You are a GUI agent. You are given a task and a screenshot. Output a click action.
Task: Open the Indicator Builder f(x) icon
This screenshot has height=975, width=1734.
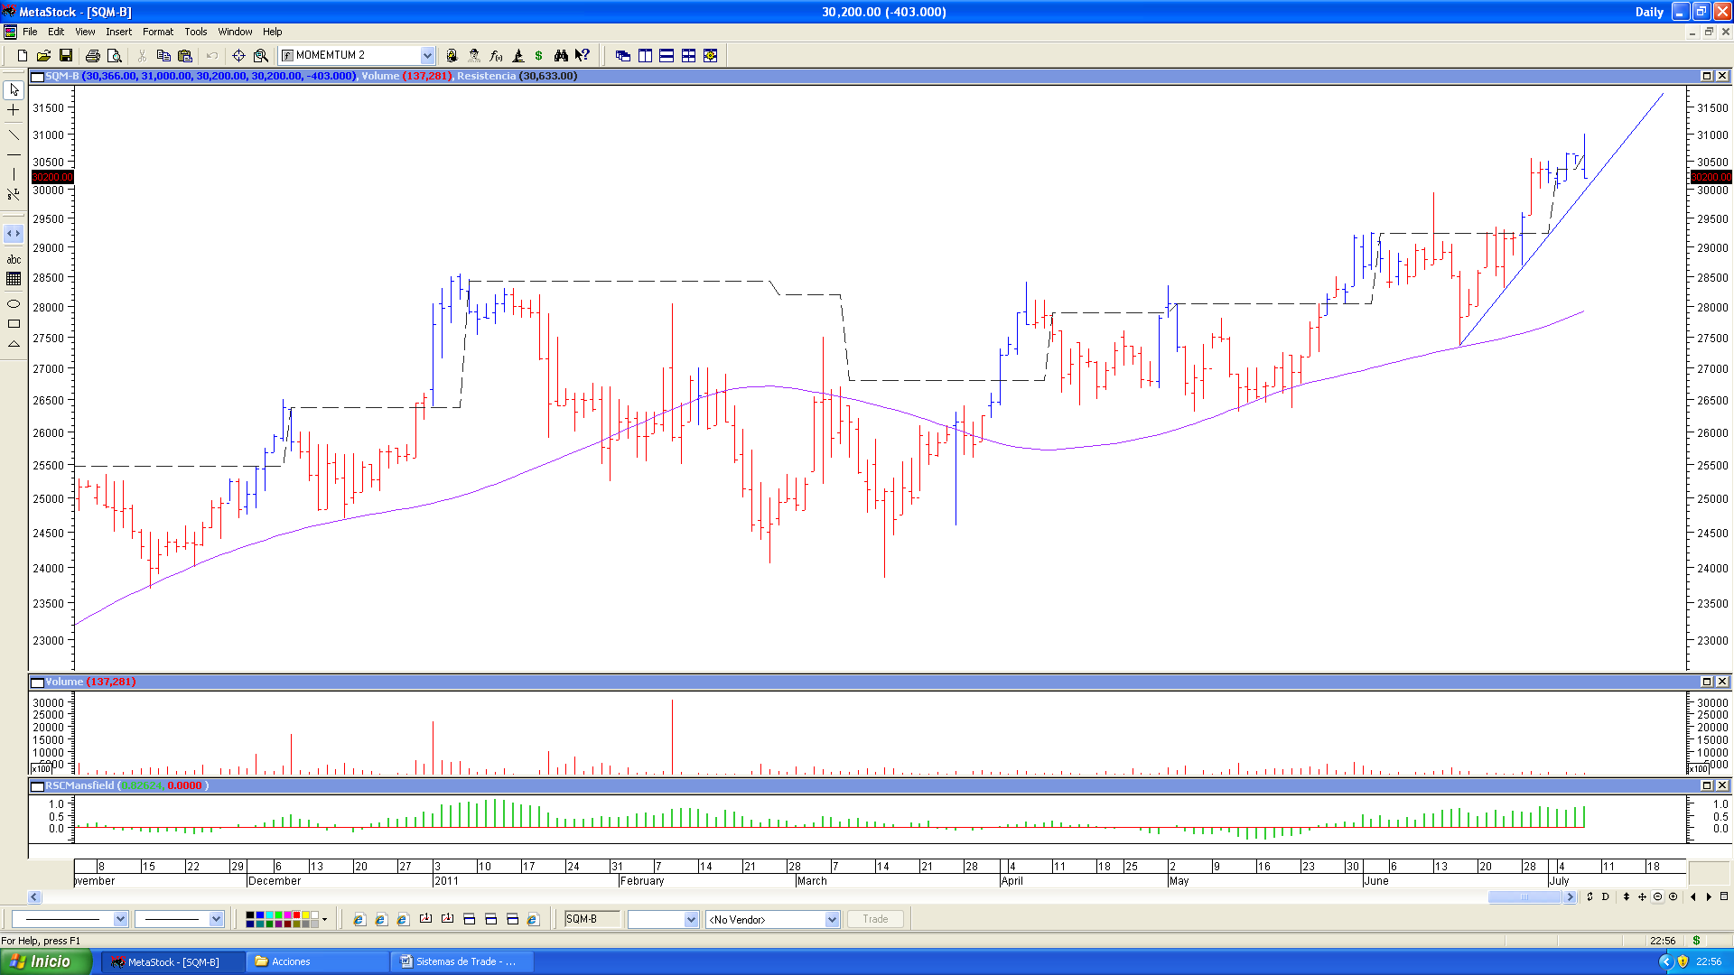pyautogui.click(x=495, y=56)
